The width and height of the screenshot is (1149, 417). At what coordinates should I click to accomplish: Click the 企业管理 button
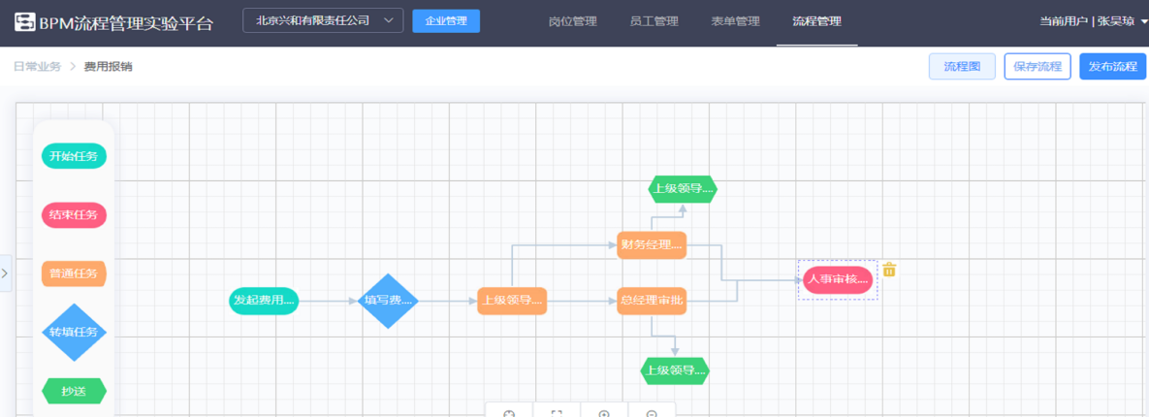[x=445, y=21]
